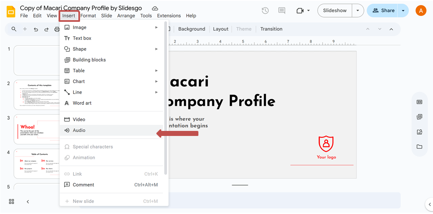Screen dimensions: 433x214
Task: Open the slides templates sidebar icon
Action: coord(420,102)
